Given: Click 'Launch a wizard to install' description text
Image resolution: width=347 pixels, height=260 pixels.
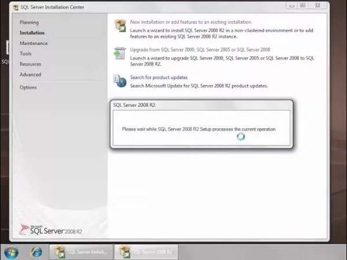Looking at the screenshot, I should click(x=222, y=34).
